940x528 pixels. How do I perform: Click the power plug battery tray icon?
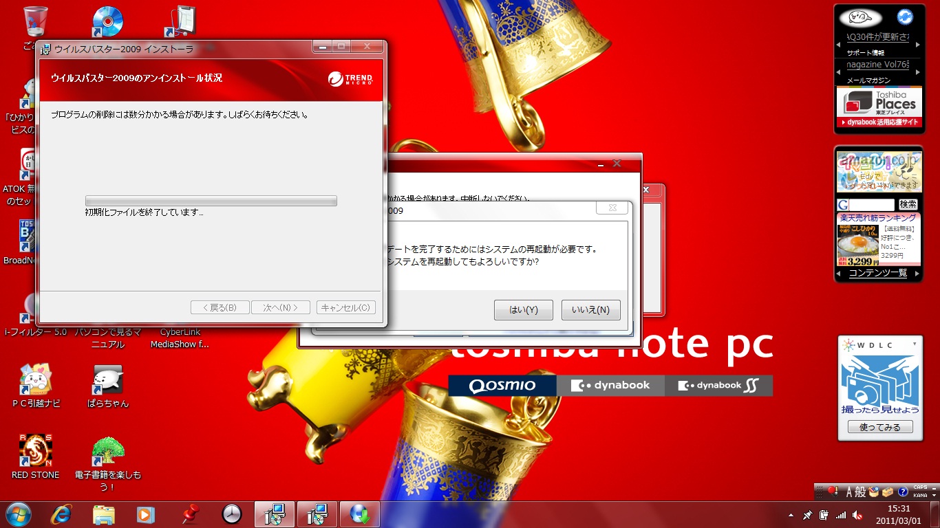(824, 515)
